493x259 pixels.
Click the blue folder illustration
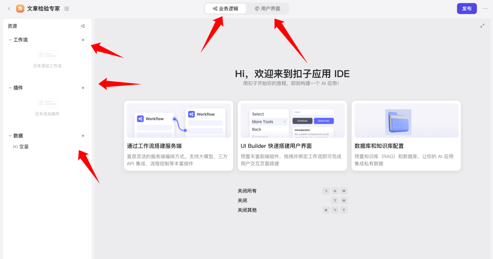[398, 122]
